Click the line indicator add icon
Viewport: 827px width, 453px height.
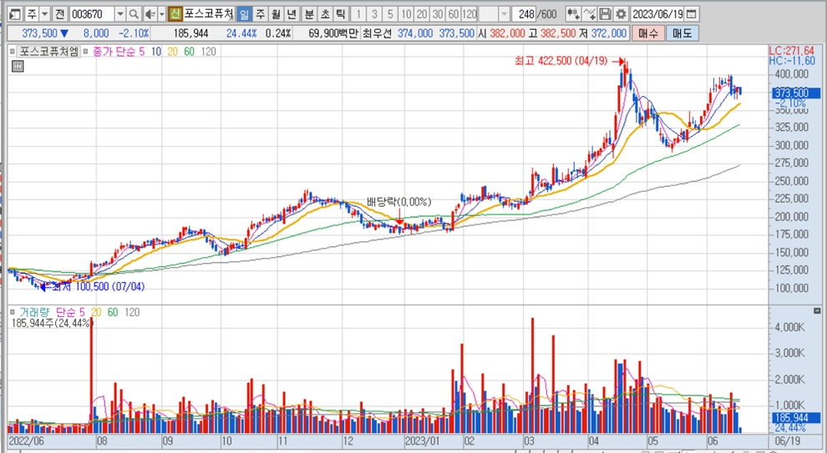(x=590, y=14)
